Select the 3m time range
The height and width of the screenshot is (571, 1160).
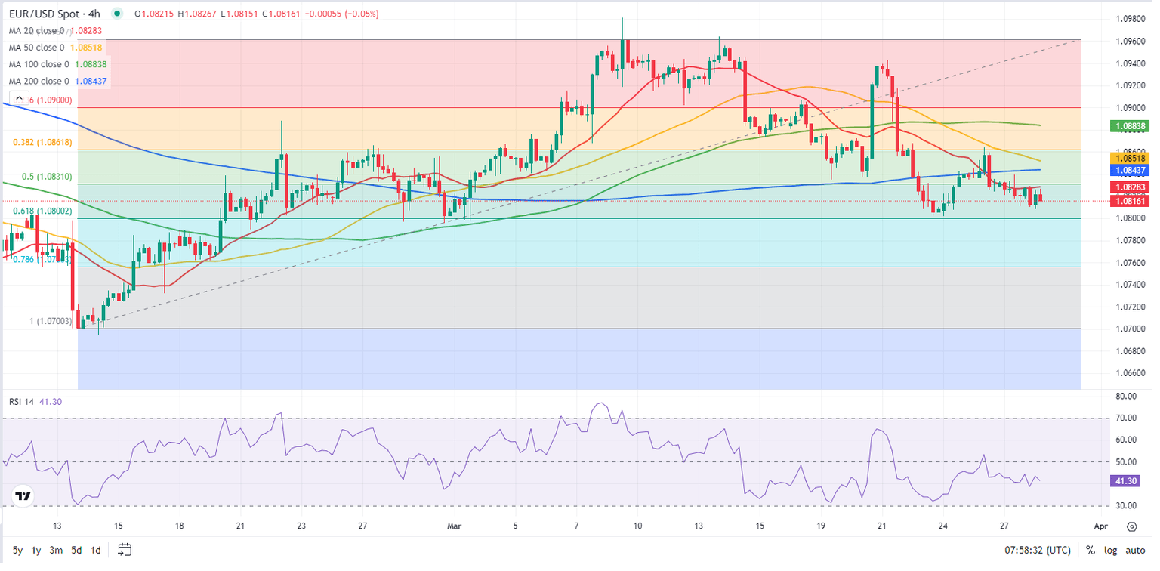click(56, 550)
